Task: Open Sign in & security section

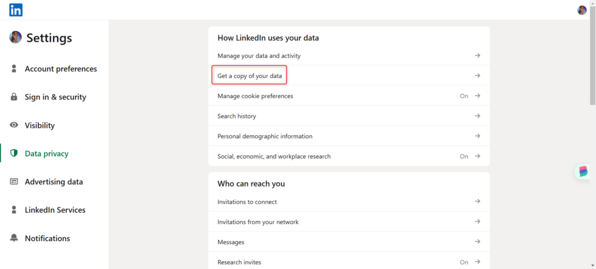Action: coord(54,97)
